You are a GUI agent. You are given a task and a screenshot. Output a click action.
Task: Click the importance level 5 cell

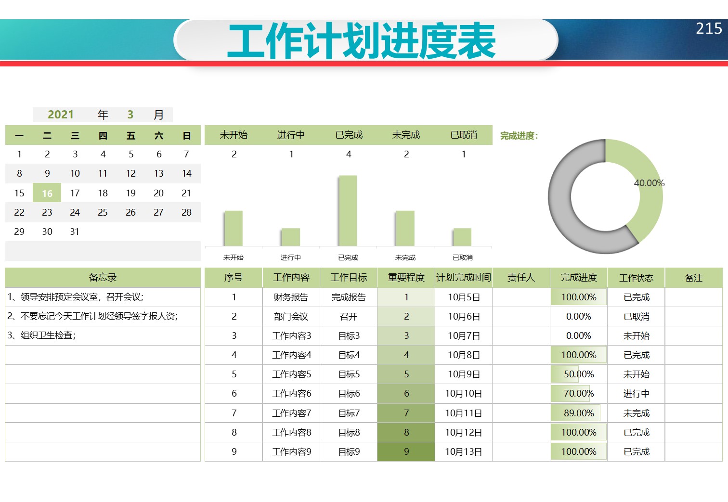pyautogui.click(x=406, y=374)
